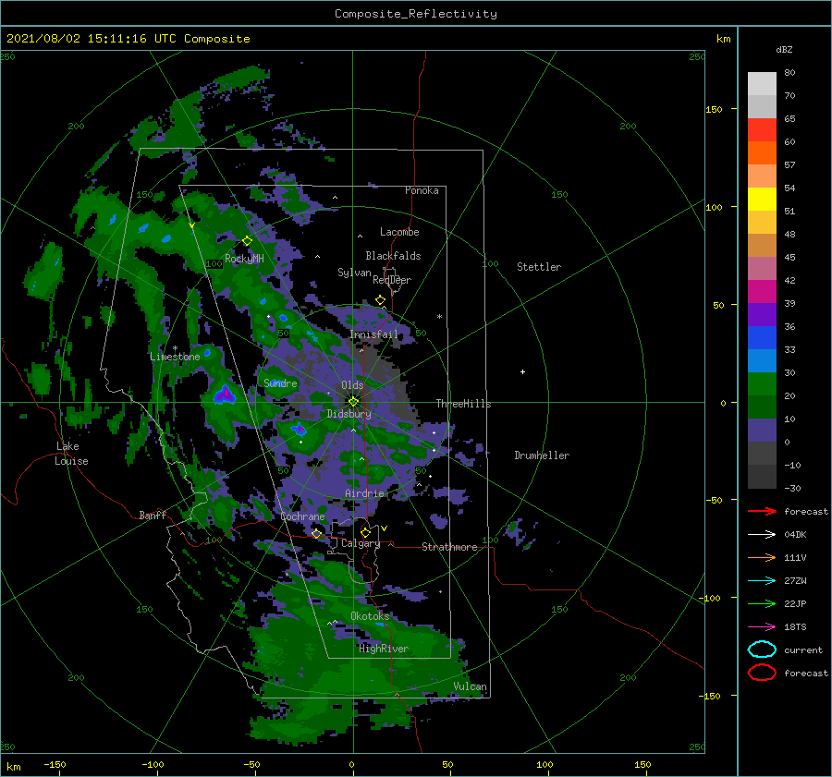Click the yellow diamond marker below RedDeer
This screenshot has height=777, width=832.
381,300
